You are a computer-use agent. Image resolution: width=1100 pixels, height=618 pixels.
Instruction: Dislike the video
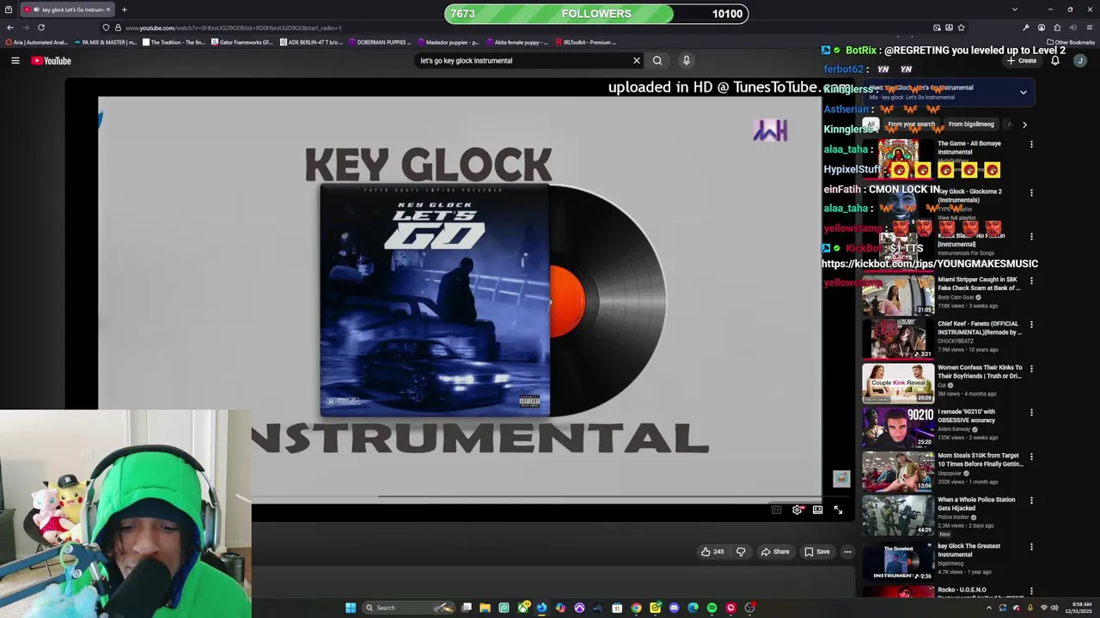click(741, 551)
